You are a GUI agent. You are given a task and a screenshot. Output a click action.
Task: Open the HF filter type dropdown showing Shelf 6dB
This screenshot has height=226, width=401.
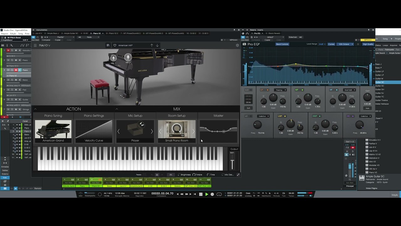pos(349,90)
